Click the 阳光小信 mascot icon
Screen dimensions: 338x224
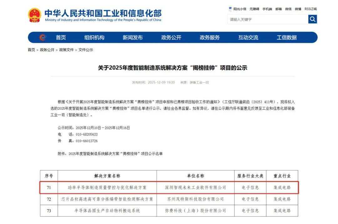[230, 9]
